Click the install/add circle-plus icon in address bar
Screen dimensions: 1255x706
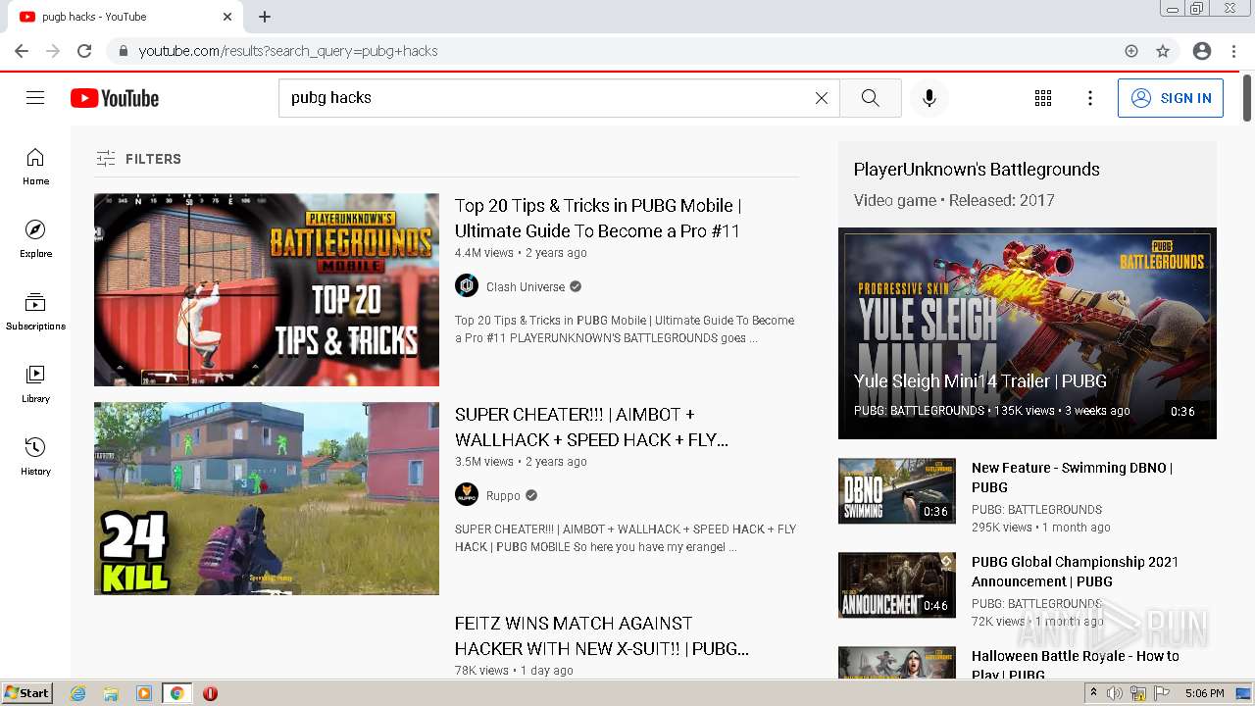(1131, 51)
